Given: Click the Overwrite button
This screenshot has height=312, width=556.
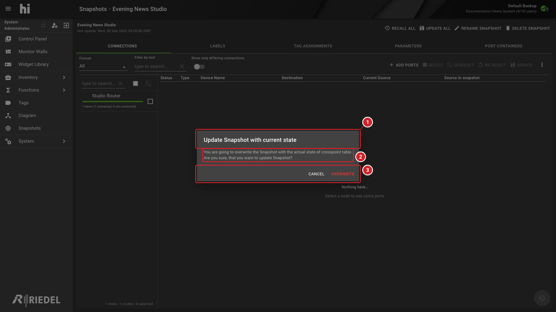Looking at the screenshot, I should pyautogui.click(x=343, y=174).
